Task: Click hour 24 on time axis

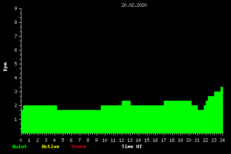Action: tap(222, 140)
